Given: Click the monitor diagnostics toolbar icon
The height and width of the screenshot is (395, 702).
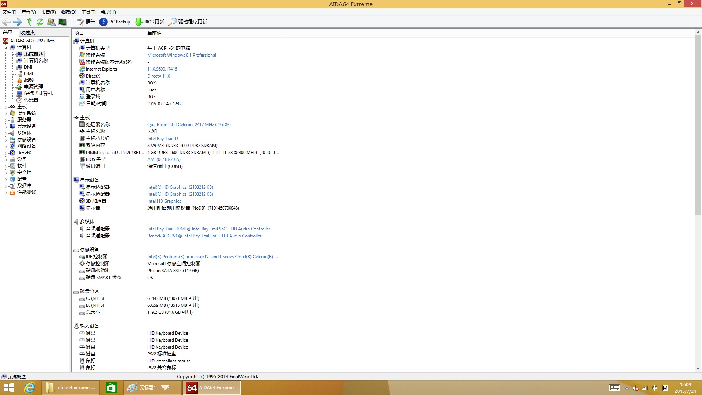Looking at the screenshot, I should pyautogui.click(x=63, y=22).
